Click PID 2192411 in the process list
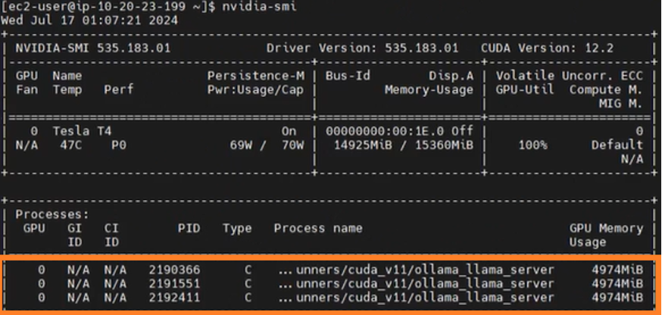 pyautogui.click(x=174, y=298)
